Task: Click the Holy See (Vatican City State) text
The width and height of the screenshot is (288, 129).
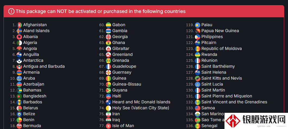Action: coord(141,108)
